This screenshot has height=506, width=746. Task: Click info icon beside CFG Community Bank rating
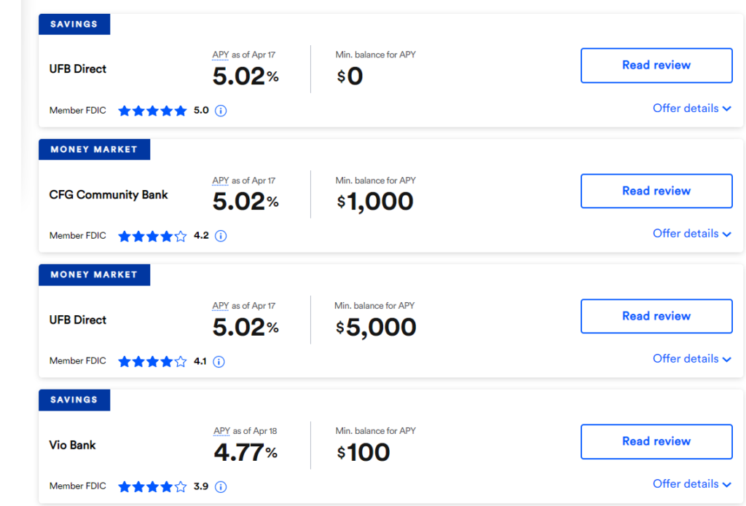click(x=221, y=236)
